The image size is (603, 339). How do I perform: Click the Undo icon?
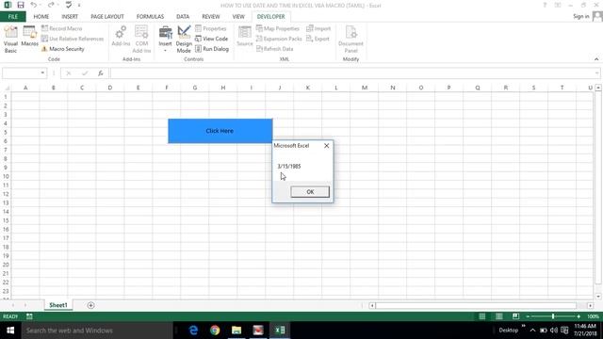[x=34, y=5]
